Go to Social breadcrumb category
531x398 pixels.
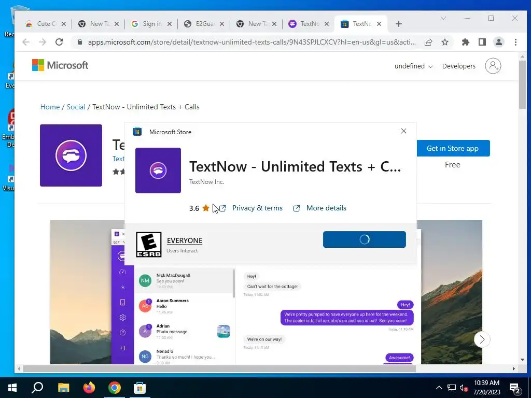tap(76, 107)
